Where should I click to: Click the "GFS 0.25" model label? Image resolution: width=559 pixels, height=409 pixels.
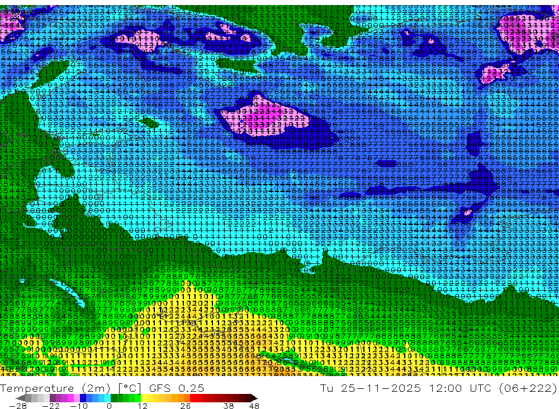coord(177,388)
